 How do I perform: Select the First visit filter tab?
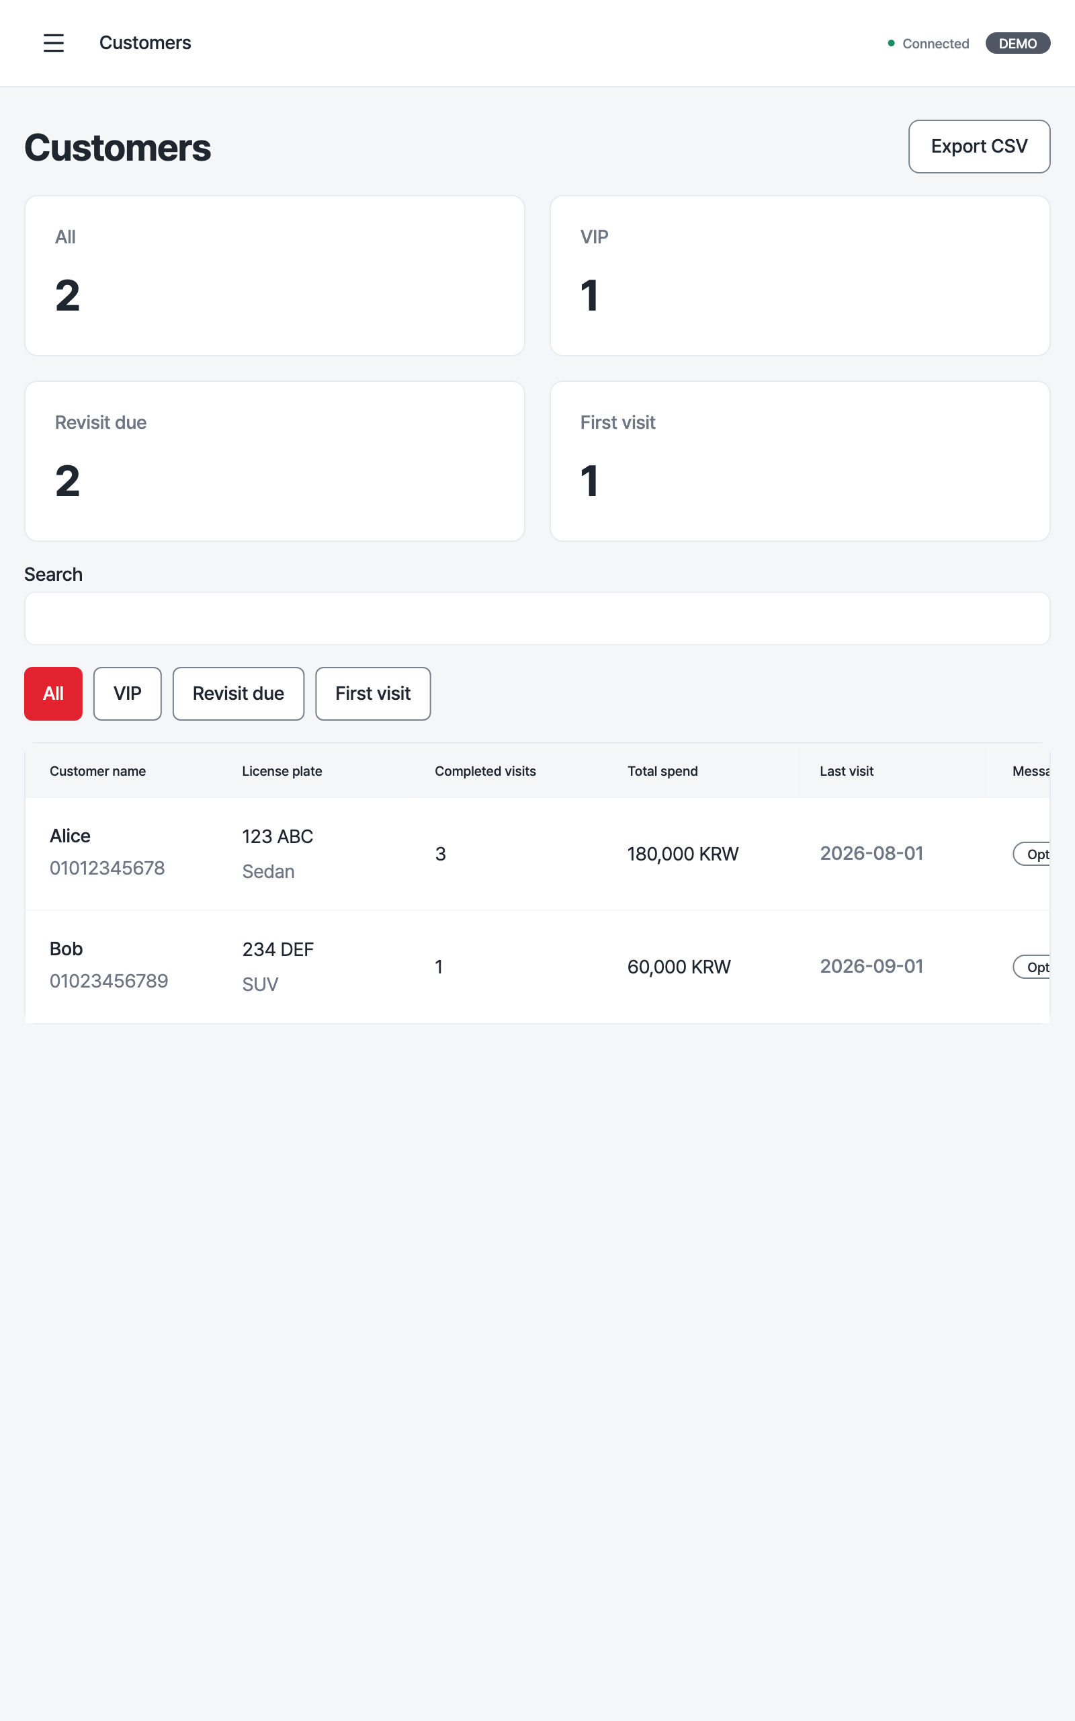tap(372, 693)
